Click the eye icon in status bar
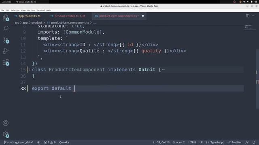 (x=38, y=142)
